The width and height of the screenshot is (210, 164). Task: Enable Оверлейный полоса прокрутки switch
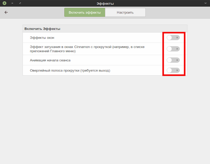[173, 70]
